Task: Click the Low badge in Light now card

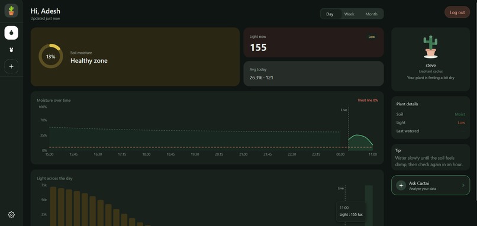Action: pyautogui.click(x=372, y=37)
